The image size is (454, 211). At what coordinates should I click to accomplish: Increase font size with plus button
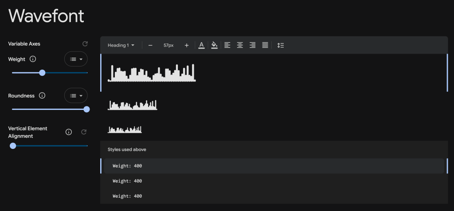click(187, 45)
